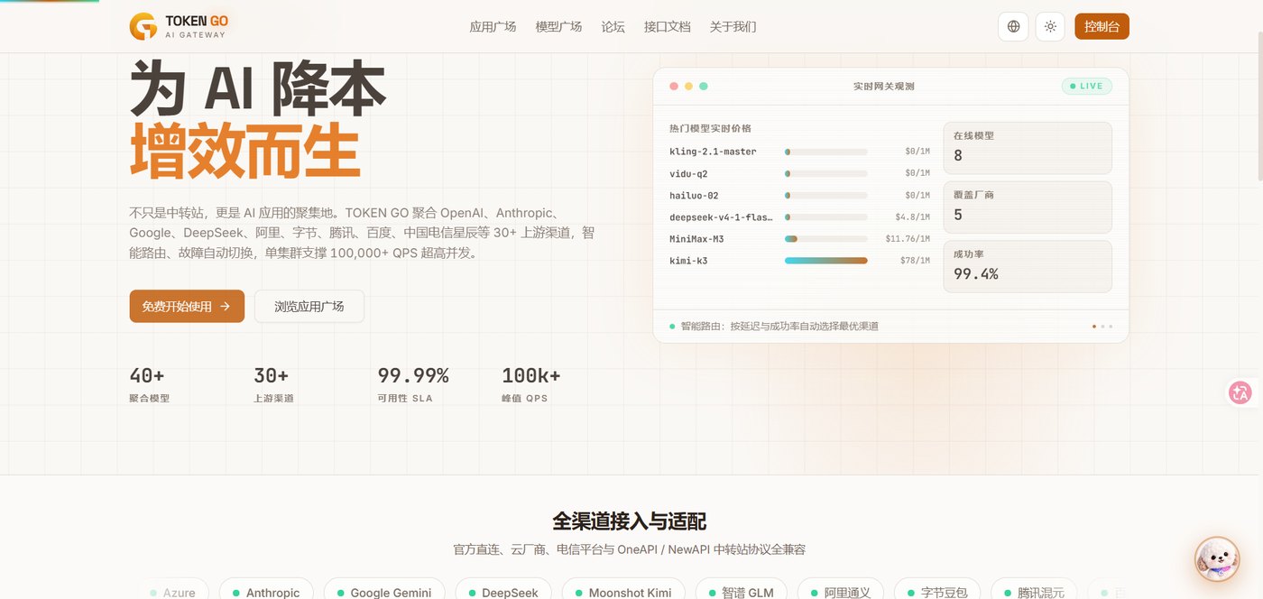Click the 成功率 99.4% card
The image size is (1263, 599).
[1028, 266]
